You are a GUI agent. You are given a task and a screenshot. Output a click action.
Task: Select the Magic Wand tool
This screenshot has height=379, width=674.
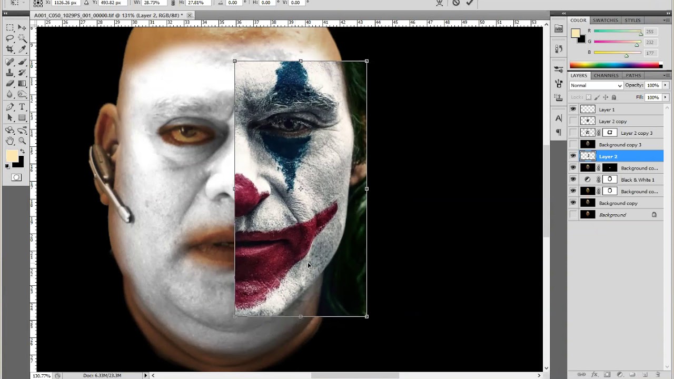(22, 38)
